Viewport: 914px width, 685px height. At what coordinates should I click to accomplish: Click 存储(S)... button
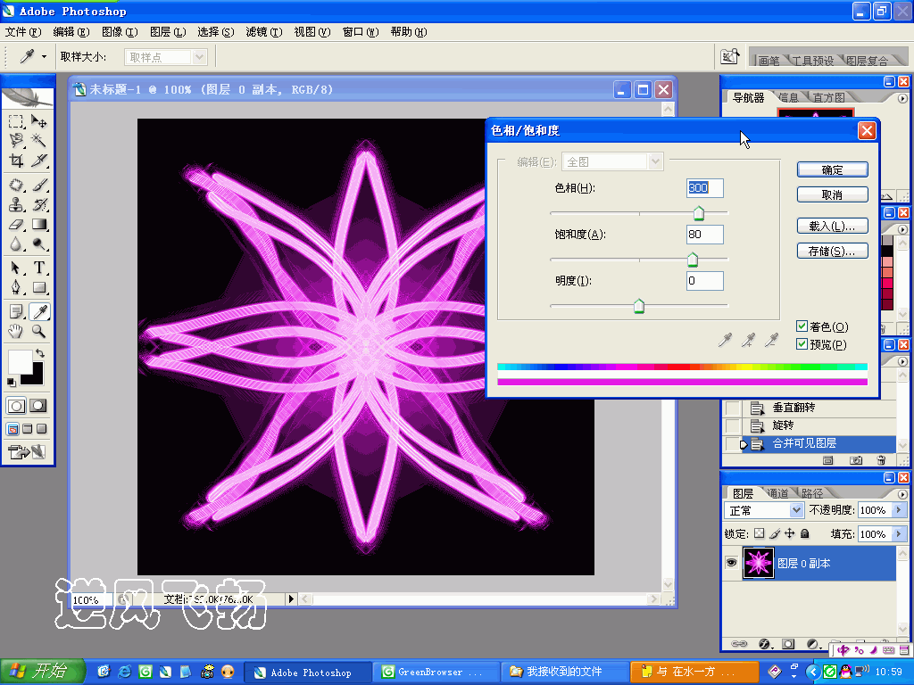(832, 251)
